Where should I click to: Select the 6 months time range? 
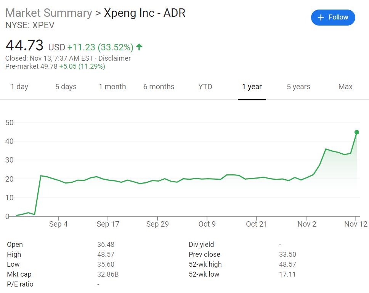[x=159, y=87]
